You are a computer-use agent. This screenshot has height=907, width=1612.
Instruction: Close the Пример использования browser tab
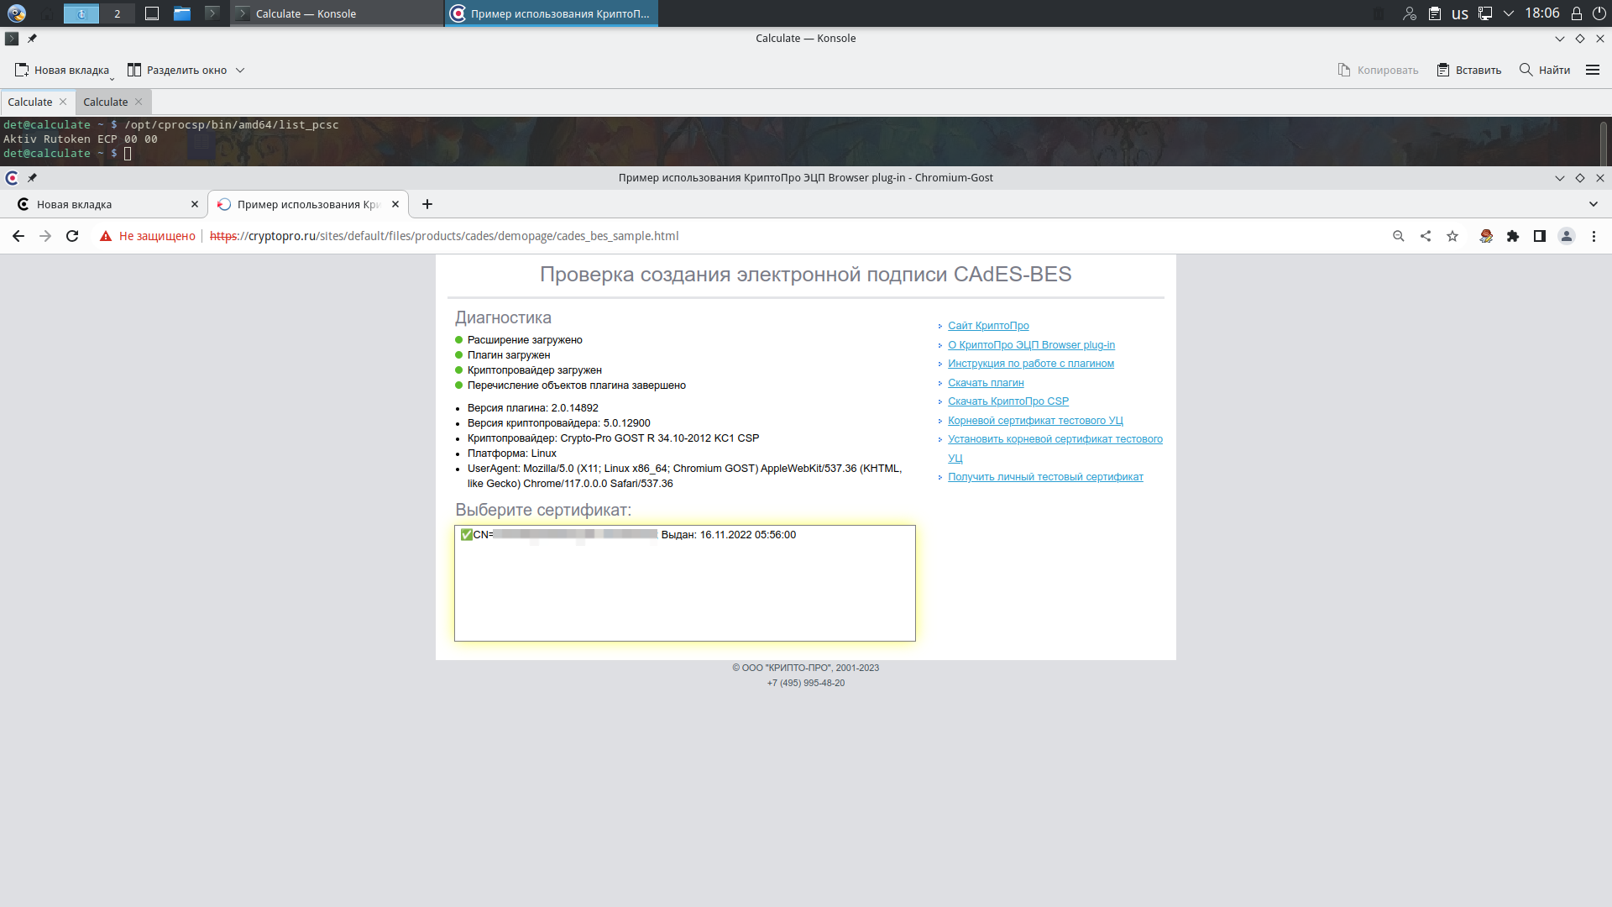click(x=395, y=205)
